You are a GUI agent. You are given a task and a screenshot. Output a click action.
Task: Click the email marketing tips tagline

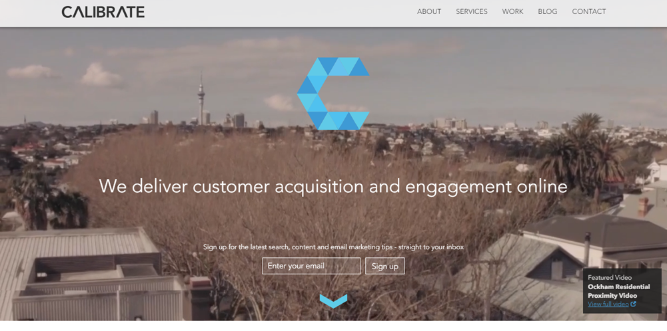[333, 247]
